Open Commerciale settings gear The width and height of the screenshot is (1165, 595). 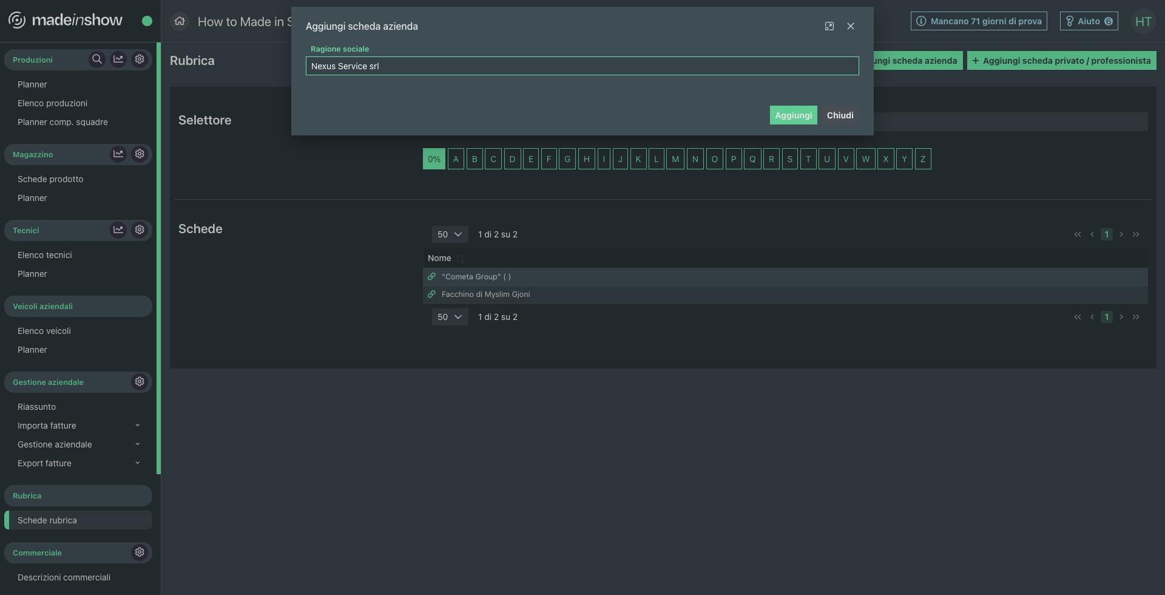(140, 552)
